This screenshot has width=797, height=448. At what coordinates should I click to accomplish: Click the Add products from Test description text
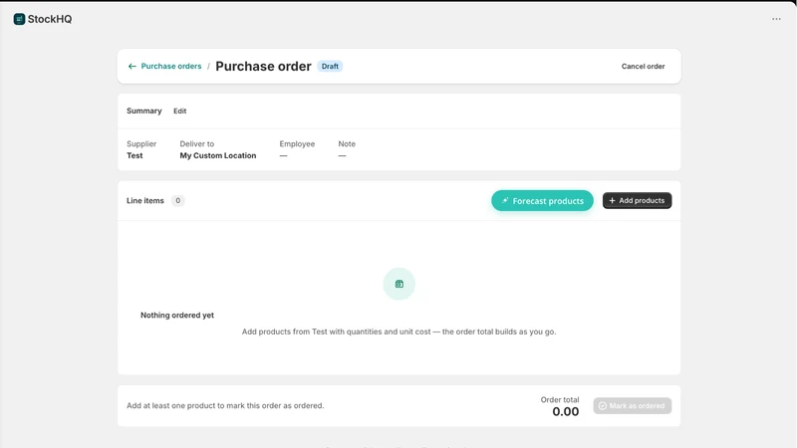point(399,332)
